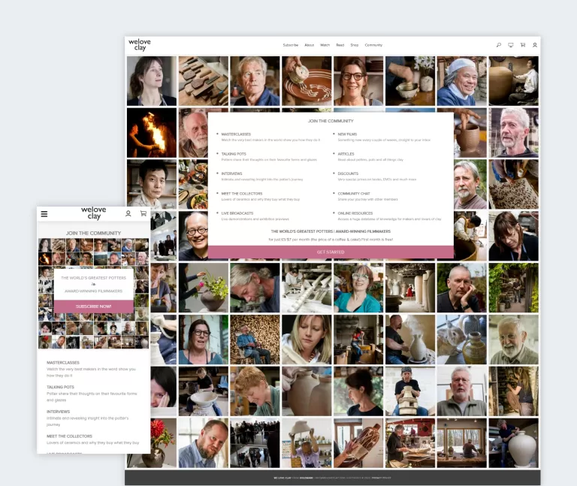Click the welove clay logo in mobile view
This screenshot has width=577, height=486.
coord(93,213)
